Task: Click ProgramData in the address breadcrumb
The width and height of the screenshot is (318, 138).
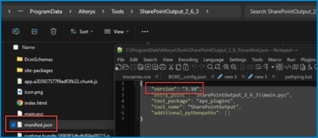Action: pyautogui.click(x=46, y=12)
